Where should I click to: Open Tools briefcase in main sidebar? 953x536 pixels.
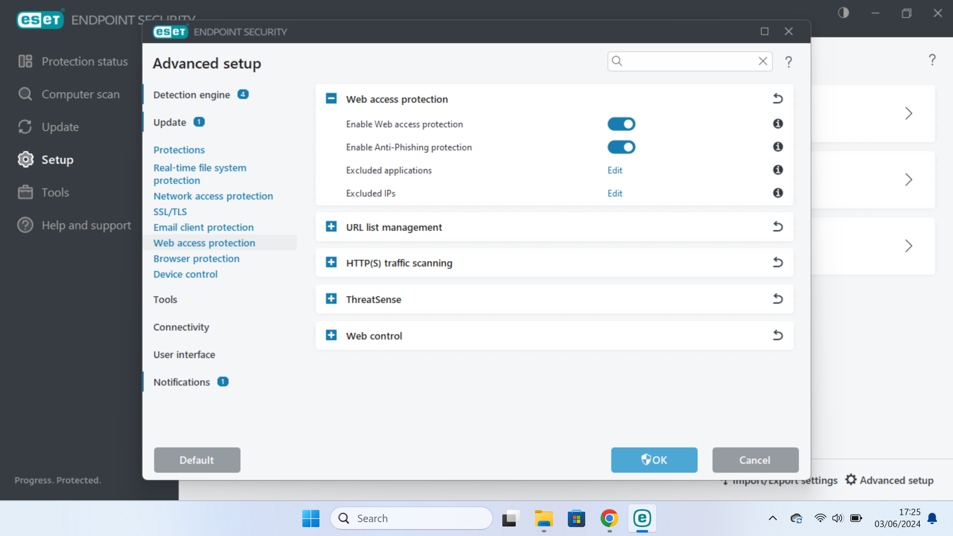point(43,193)
